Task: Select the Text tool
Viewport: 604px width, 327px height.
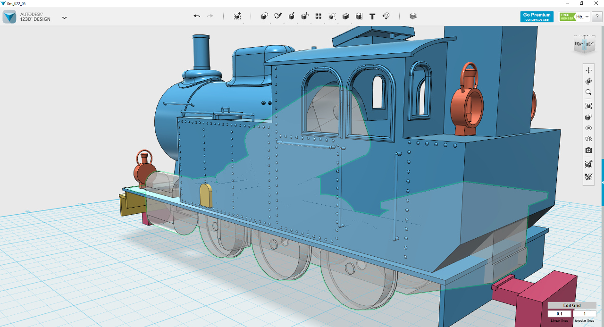Action: coord(372,16)
